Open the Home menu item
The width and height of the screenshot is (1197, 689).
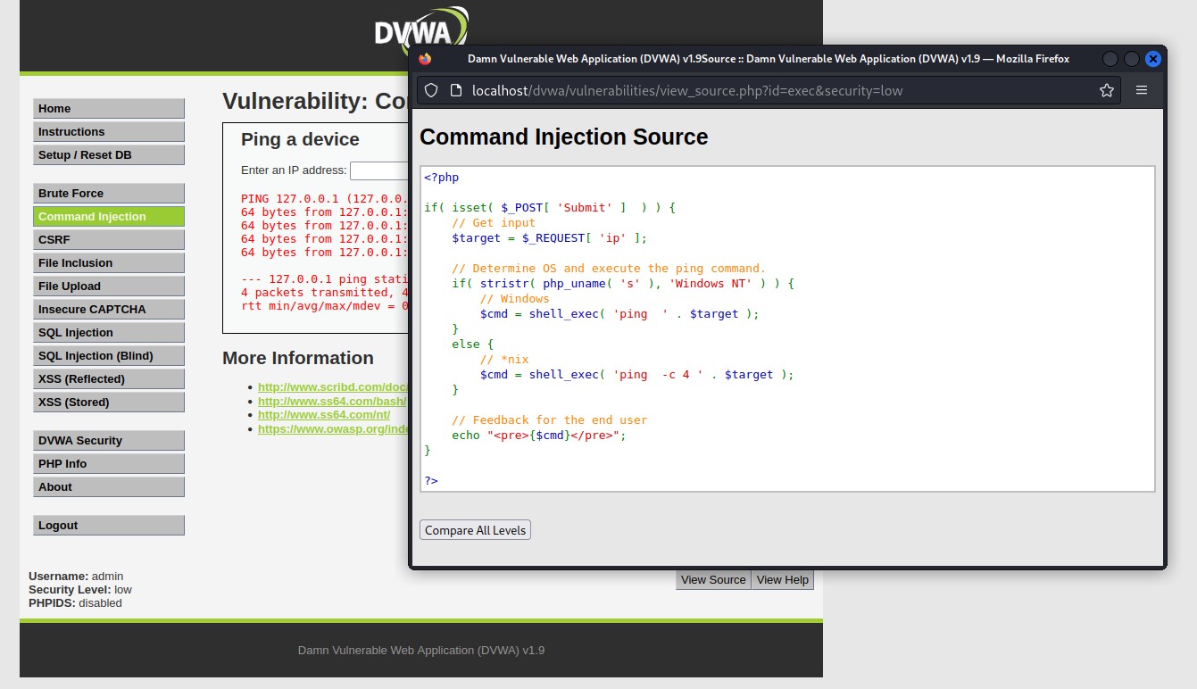pos(109,109)
